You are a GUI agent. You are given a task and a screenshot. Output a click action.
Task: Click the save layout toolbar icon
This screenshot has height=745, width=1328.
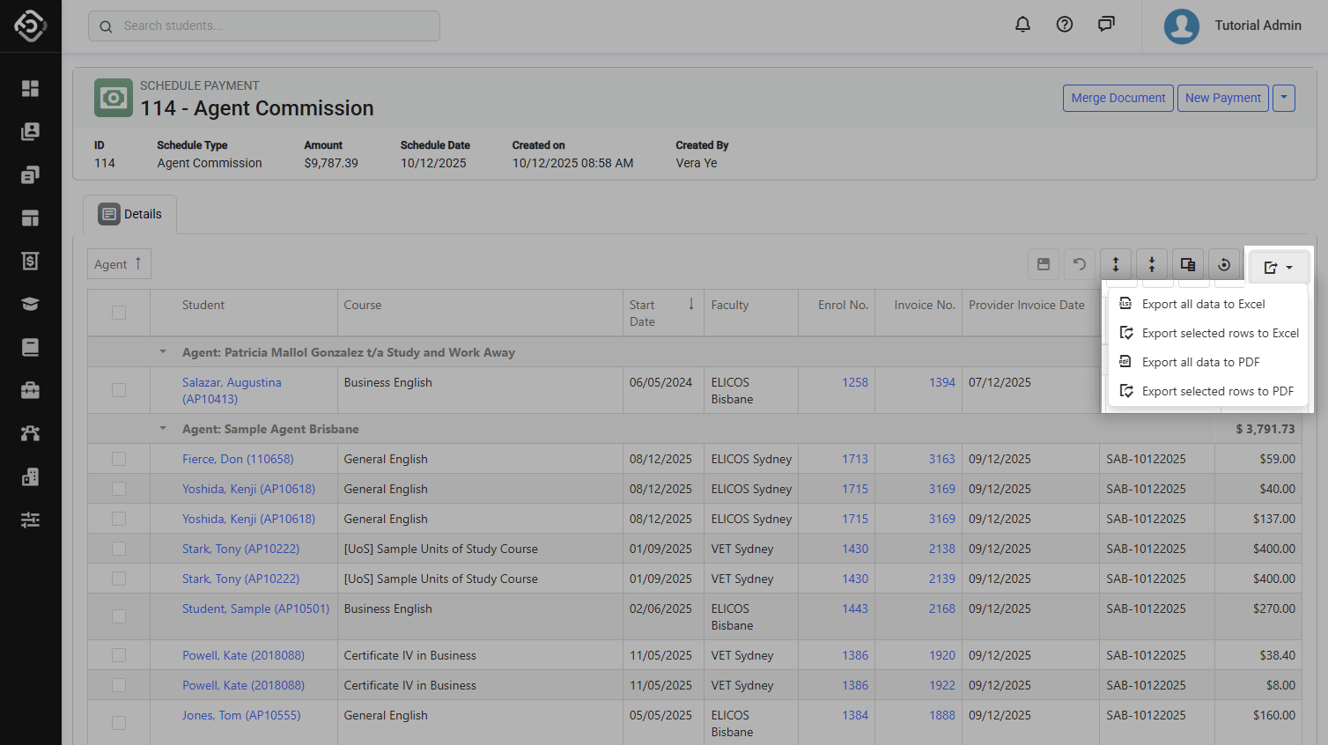click(1044, 264)
